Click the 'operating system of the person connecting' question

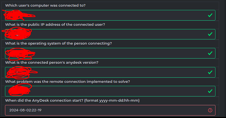(58, 43)
